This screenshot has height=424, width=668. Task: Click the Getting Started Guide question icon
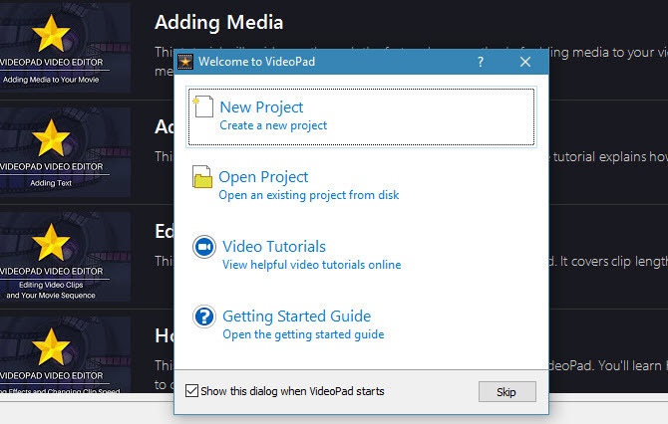click(x=204, y=317)
